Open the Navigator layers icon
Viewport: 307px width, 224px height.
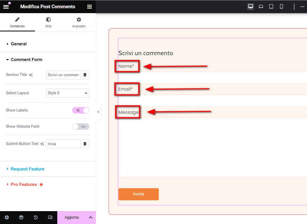(21, 218)
